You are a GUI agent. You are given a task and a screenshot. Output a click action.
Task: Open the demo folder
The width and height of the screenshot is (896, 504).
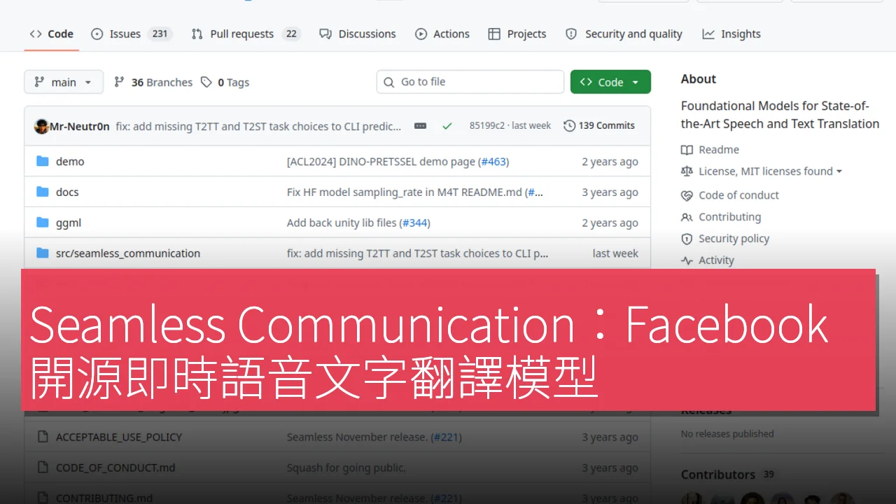click(70, 161)
